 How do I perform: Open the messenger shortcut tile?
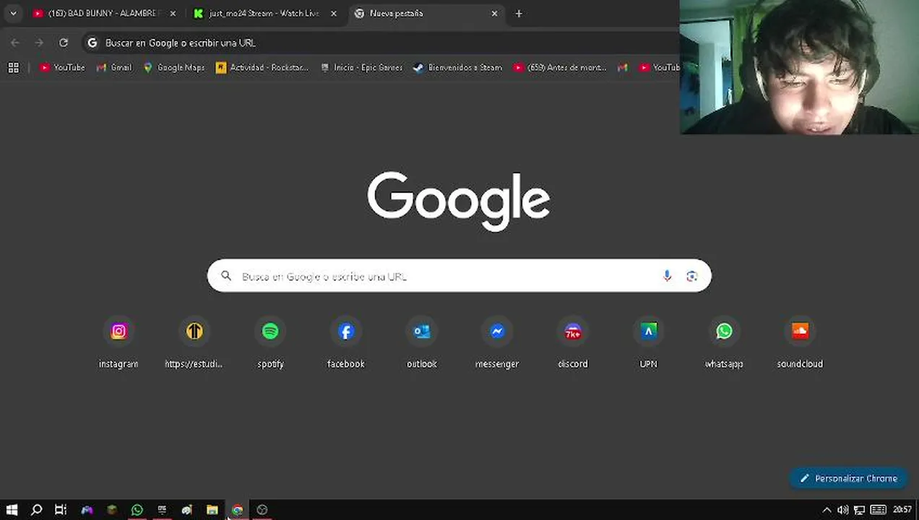(x=497, y=344)
